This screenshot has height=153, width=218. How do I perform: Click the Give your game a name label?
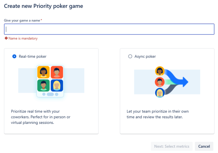coord(22,20)
